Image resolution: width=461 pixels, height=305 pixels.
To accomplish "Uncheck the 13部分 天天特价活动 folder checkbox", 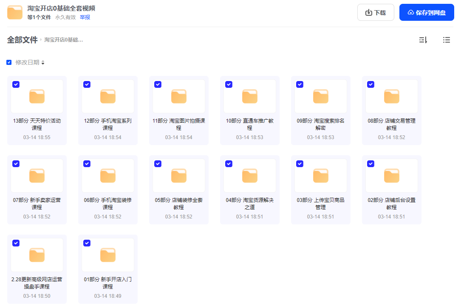I will [x=16, y=84].
